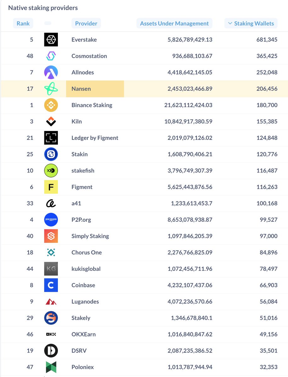Sort by Assets Under Management header

pyautogui.click(x=174, y=23)
